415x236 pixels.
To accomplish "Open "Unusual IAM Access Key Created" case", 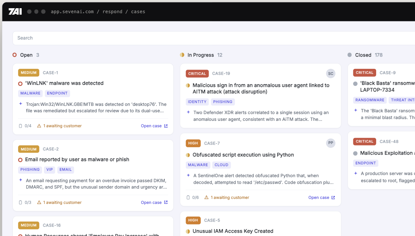I will point(233,231).
